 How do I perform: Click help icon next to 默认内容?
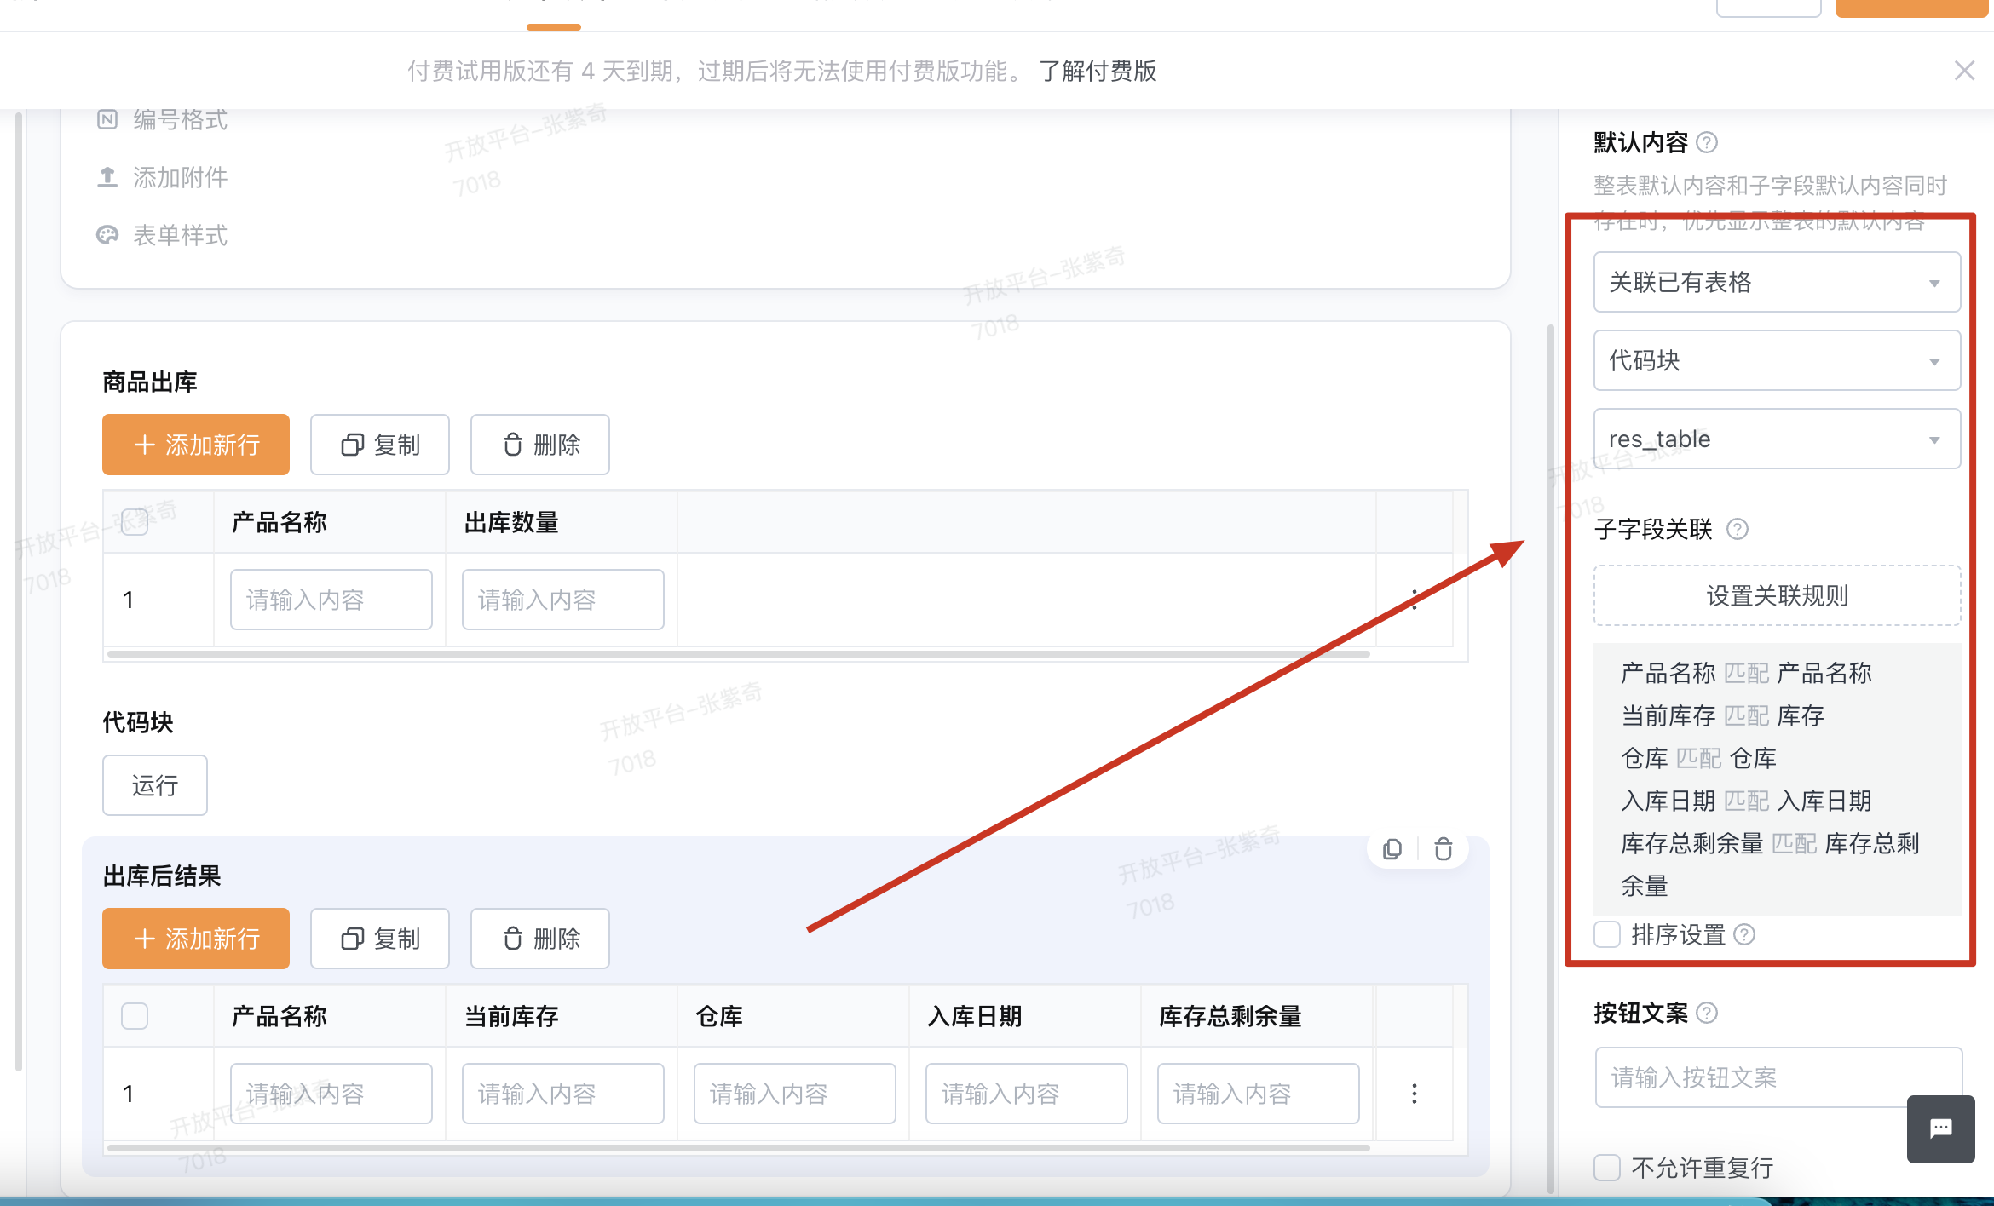[x=1707, y=142]
